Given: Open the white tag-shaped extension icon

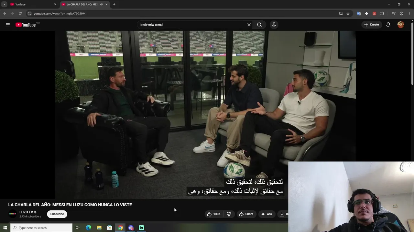Looking at the screenshot, I should pyautogui.click(x=366, y=14).
